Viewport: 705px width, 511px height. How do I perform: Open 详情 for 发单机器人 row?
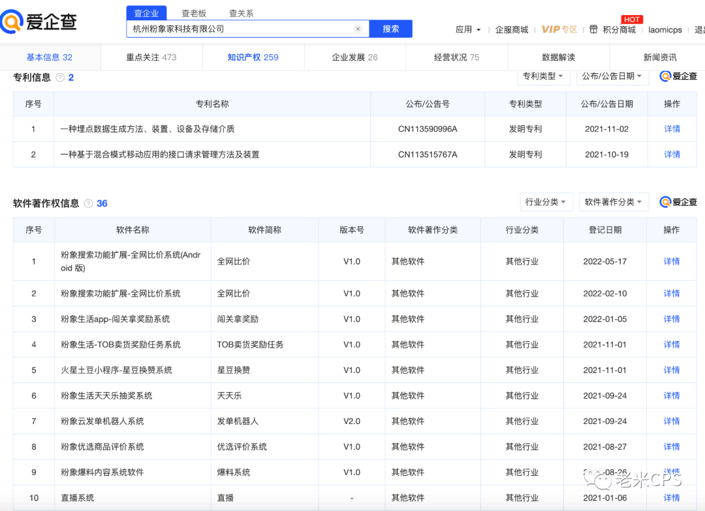671,421
